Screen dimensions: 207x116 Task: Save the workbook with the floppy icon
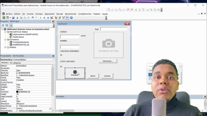tap(13, 18)
